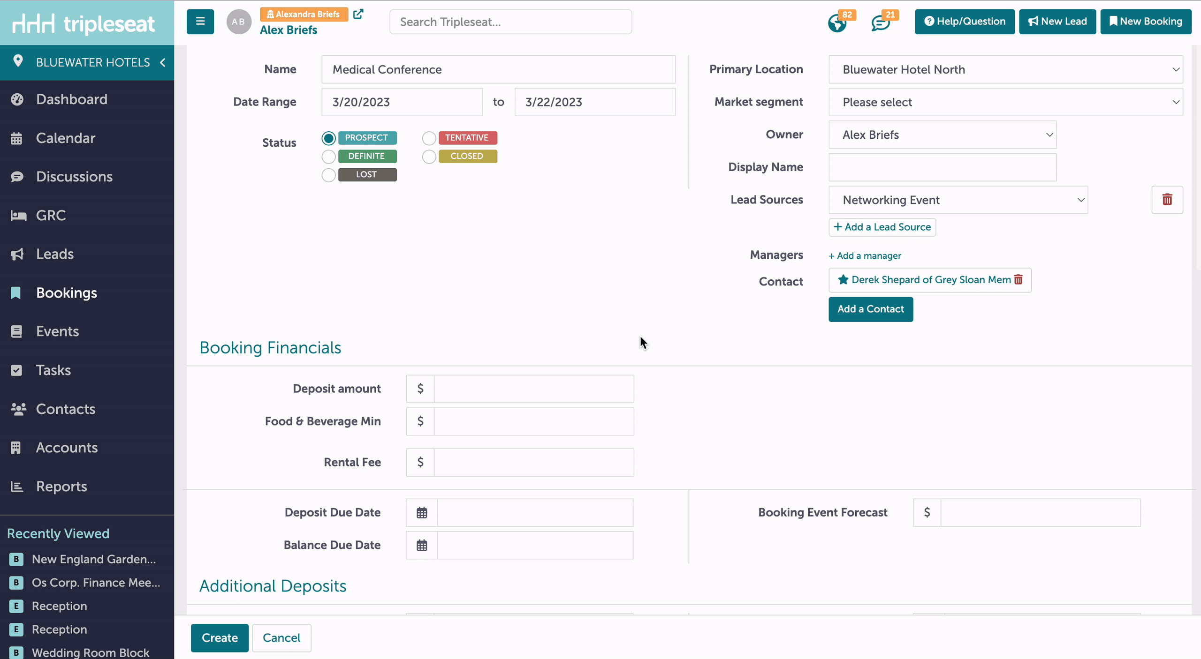Open Deposit Due Date calendar picker icon

pos(422,513)
